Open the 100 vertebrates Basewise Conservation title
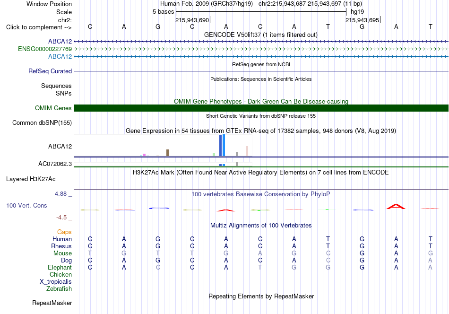Image resolution: width=449 pixels, height=314 pixels. coord(261,194)
